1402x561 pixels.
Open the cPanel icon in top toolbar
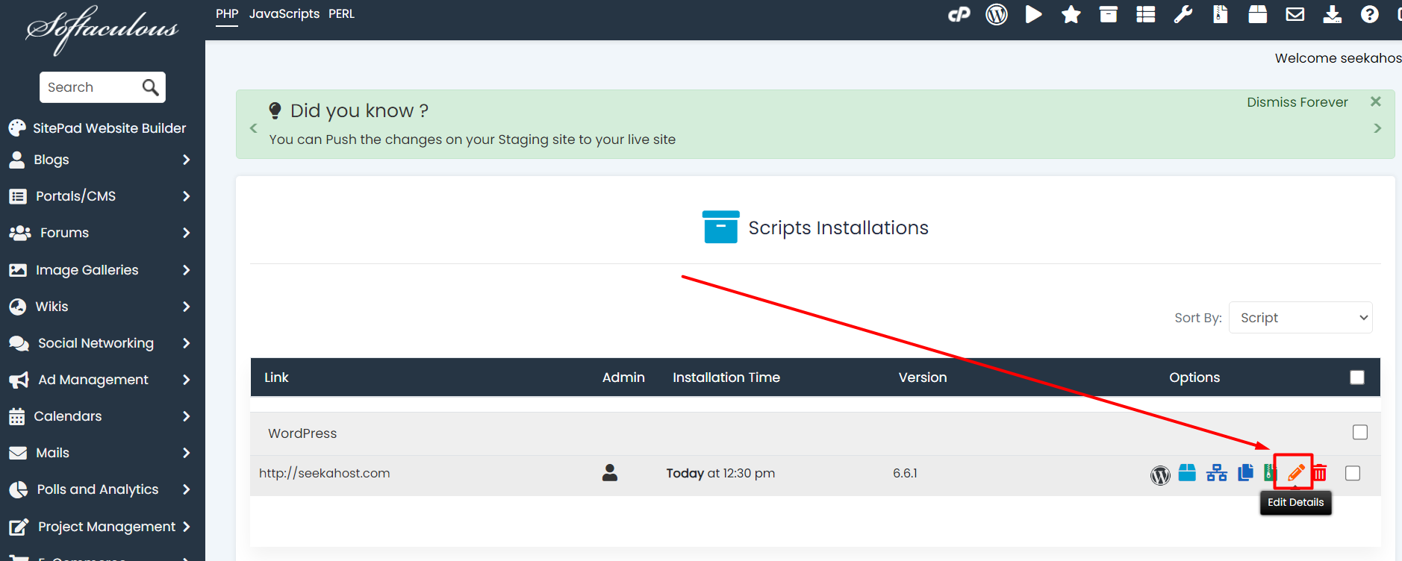pyautogui.click(x=959, y=14)
